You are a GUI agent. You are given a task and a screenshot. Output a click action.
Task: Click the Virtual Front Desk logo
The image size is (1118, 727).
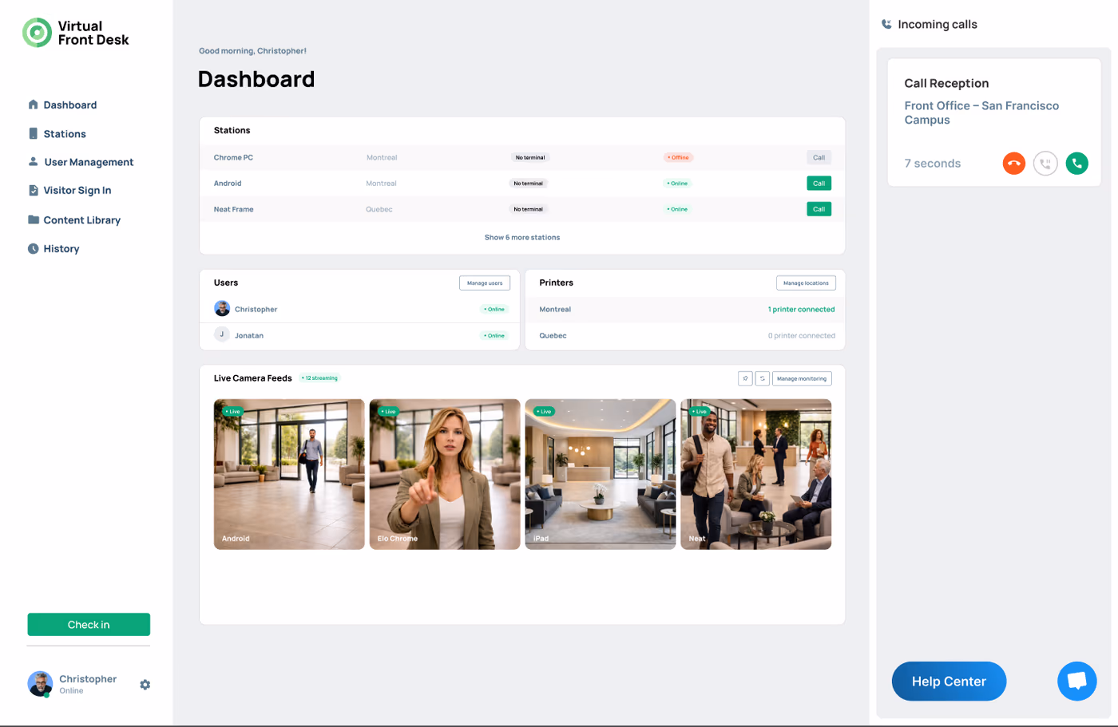point(76,33)
